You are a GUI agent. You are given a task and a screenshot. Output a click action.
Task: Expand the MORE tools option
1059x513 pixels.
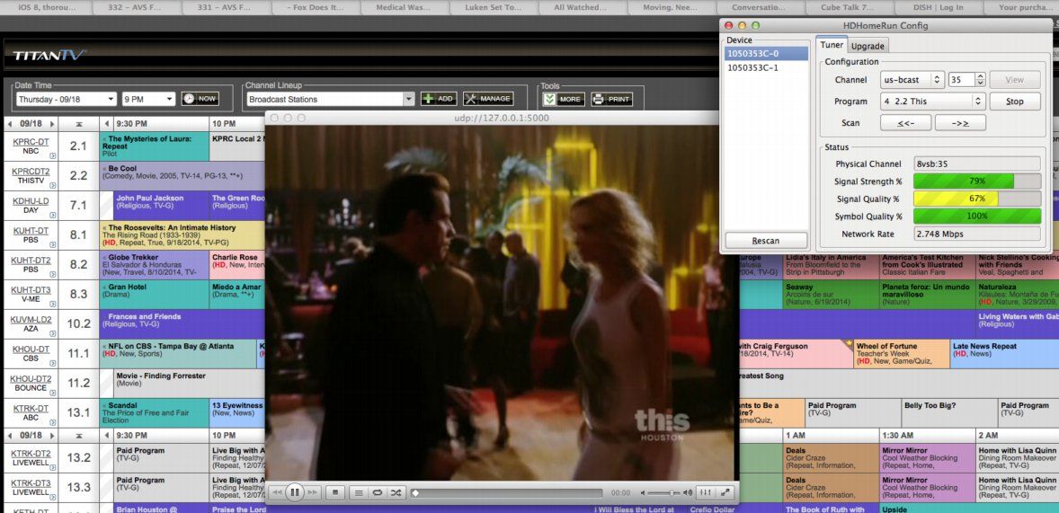(563, 99)
